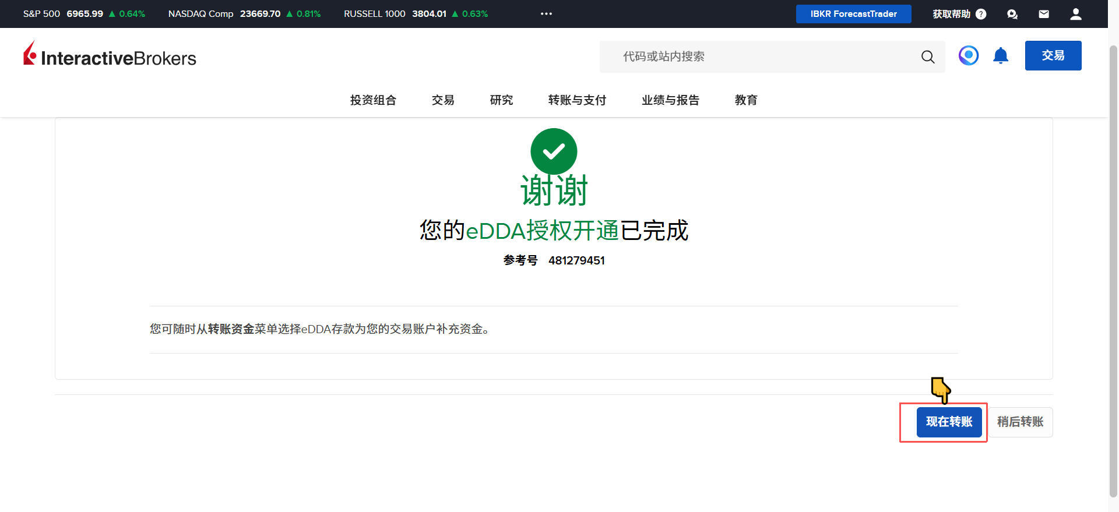Open the 教育 menu
This screenshot has height=512, width=1119.
click(x=746, y=100)
